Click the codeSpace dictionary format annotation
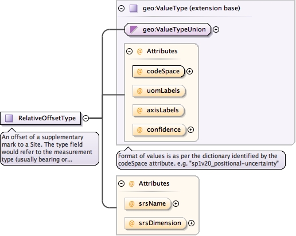Screen dimensions: 296x236 201,160
